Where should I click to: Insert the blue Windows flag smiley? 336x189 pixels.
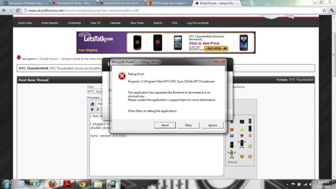coord(232,135)
